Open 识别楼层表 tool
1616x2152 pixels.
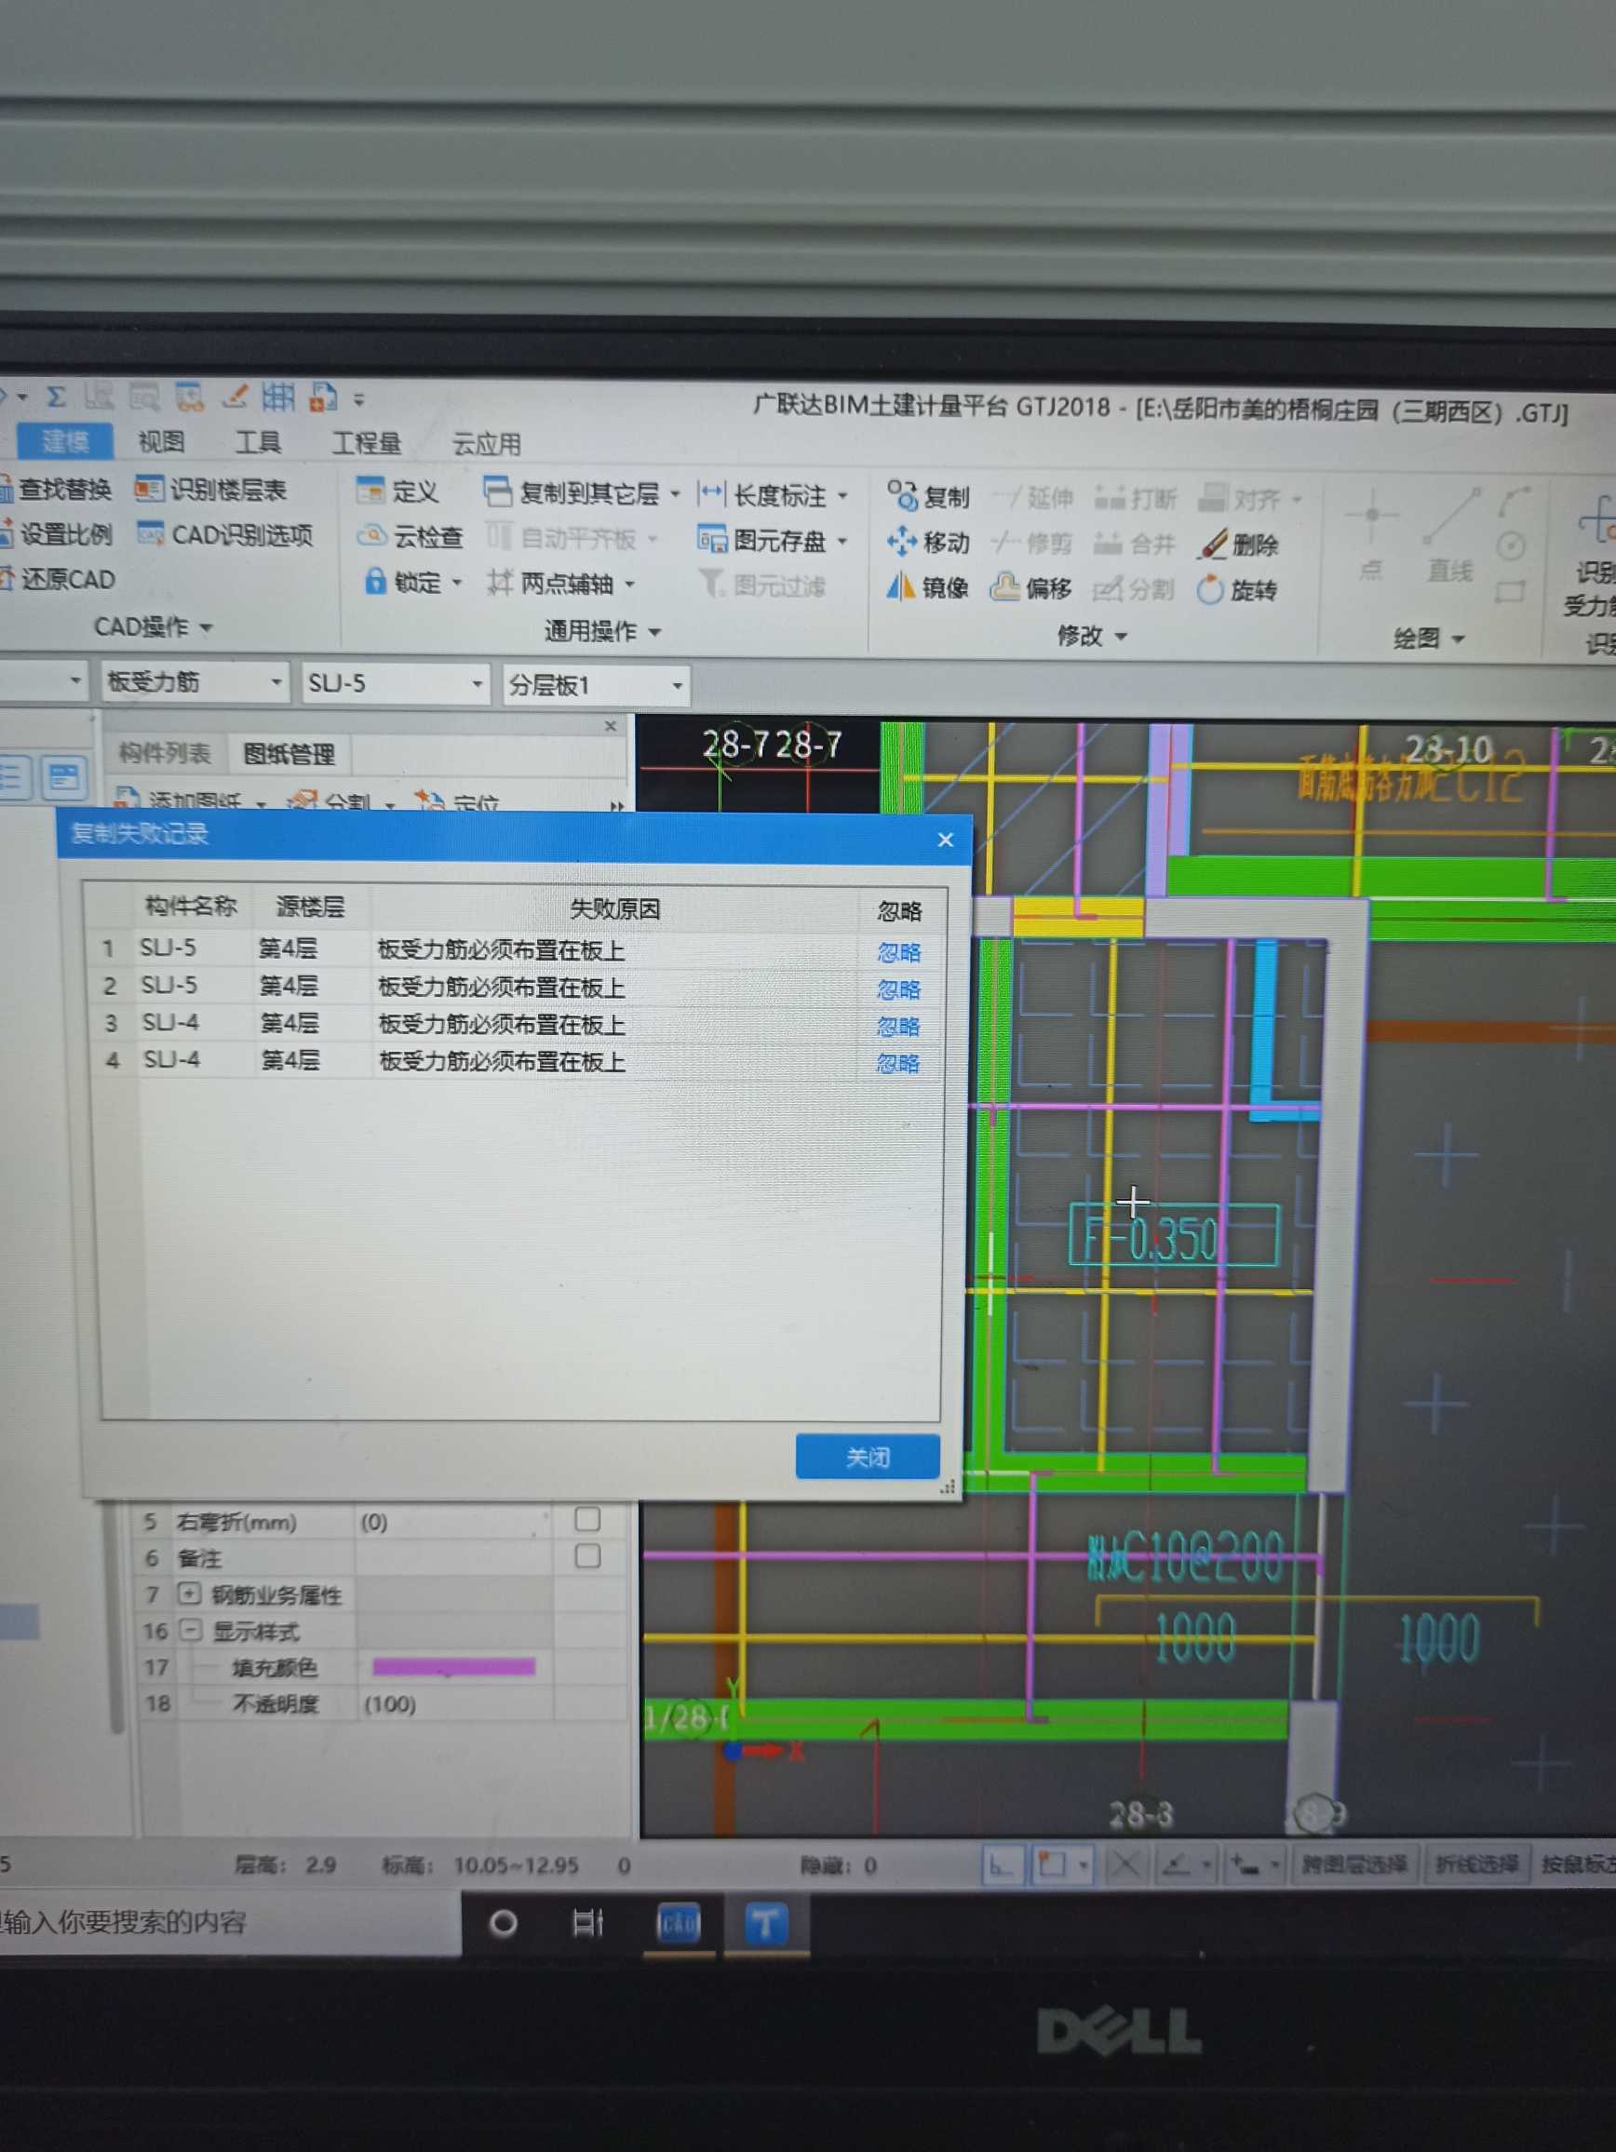point(211,490)
